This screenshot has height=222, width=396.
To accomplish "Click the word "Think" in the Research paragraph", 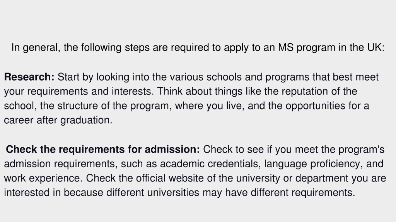I will coord(170,92).
